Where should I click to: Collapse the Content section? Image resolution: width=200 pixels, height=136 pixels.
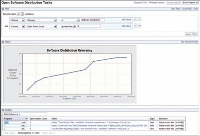pyautogui.click(x=3, y=110)
